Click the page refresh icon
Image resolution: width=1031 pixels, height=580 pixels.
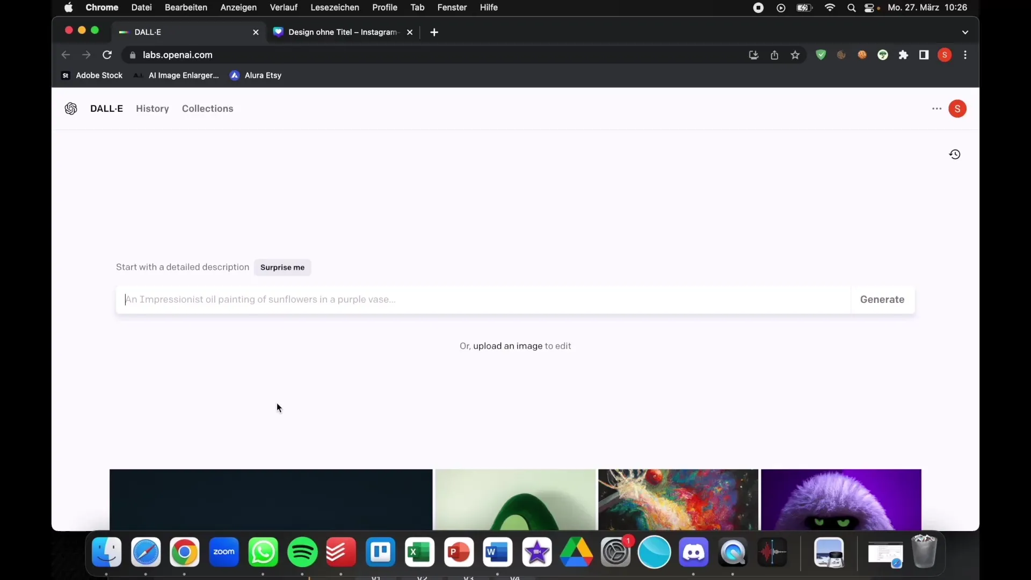(x=107, y=55)
